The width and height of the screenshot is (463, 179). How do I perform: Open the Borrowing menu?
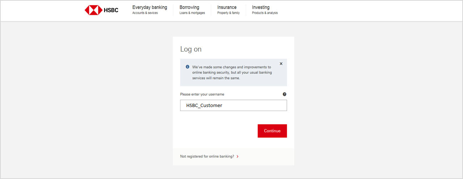coord(192,10)
